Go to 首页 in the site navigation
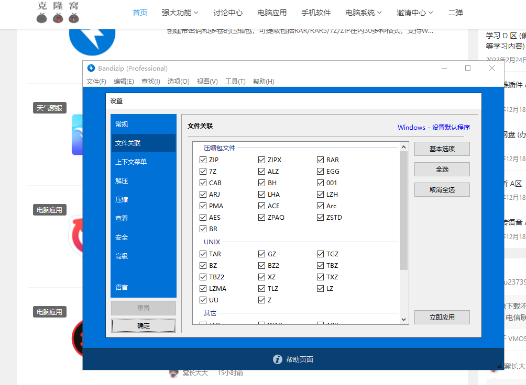 [140, 13]
